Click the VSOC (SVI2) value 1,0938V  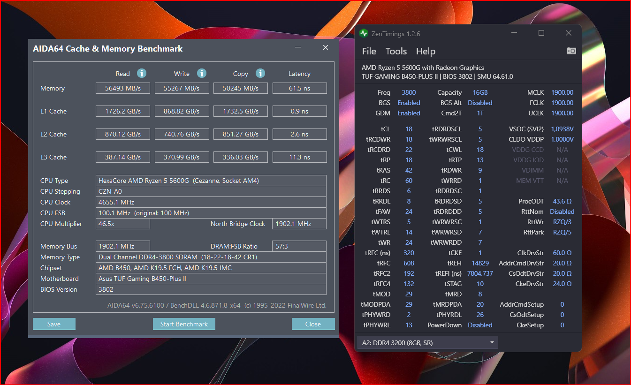562,129
